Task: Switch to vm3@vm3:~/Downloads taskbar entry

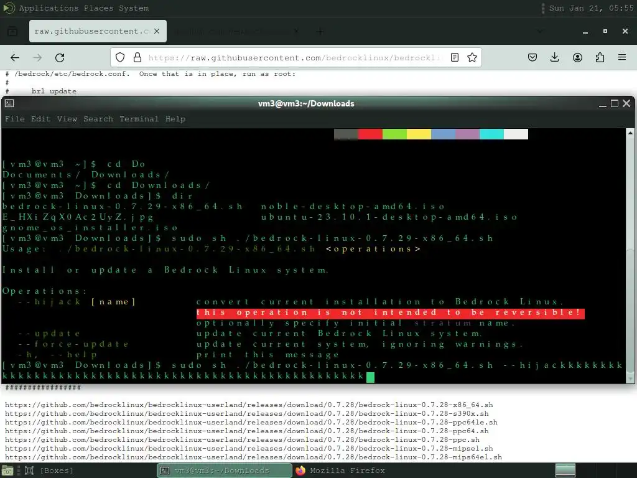Action: [x=224, y=471]
